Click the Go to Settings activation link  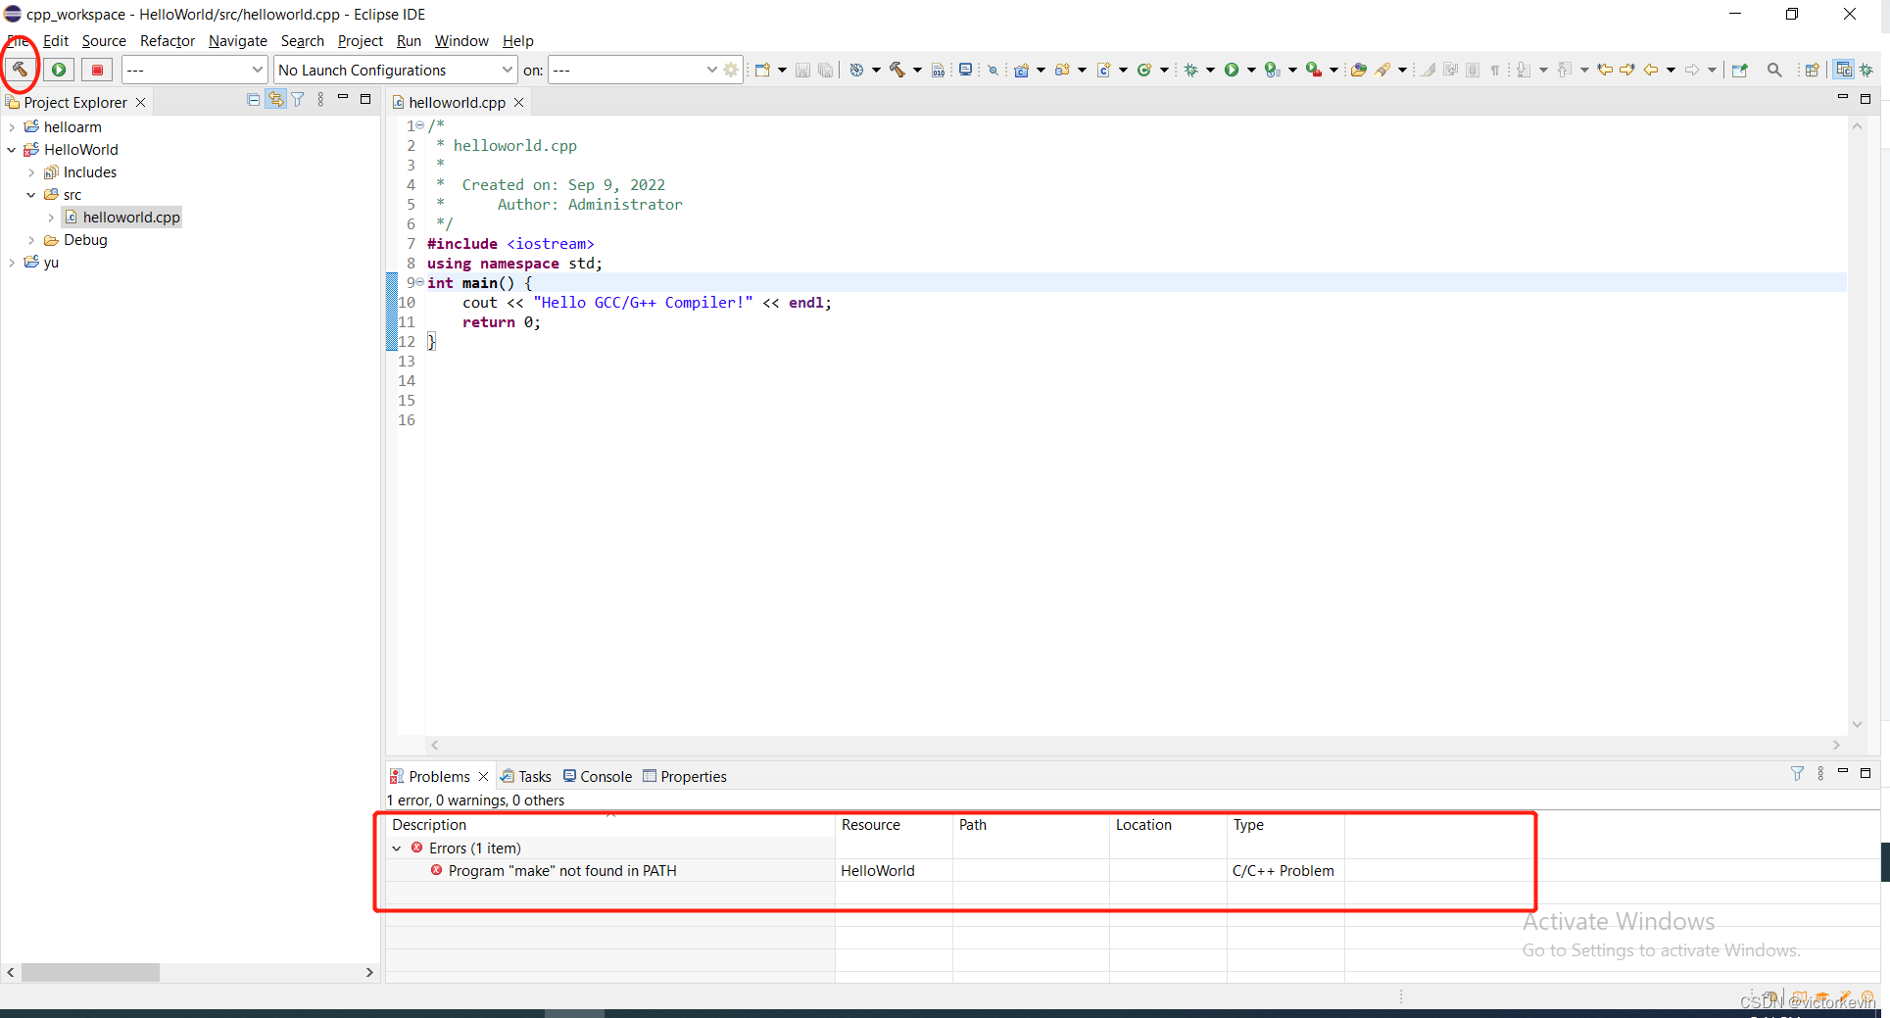(x=1661, y=949)
